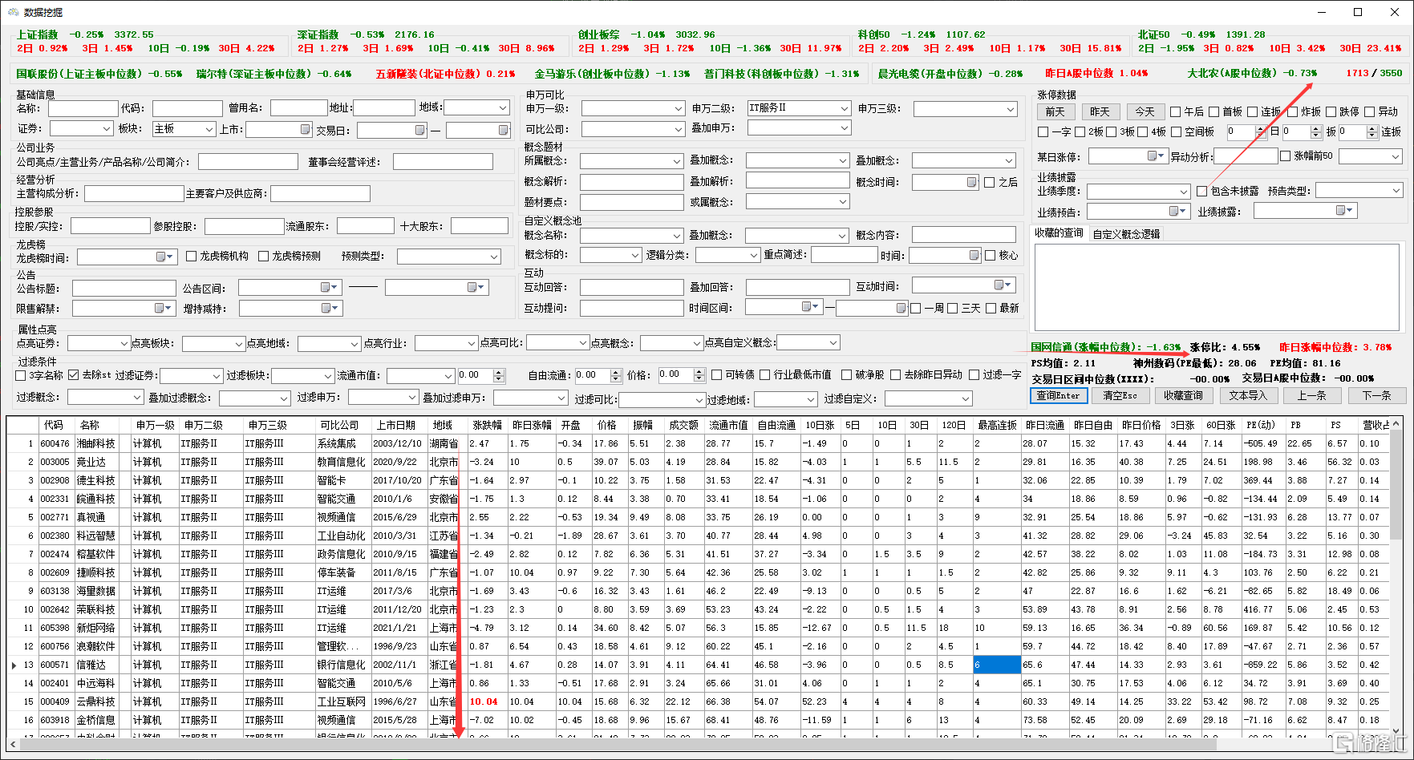
Task: Sort table by 流通市值 column header
Action: pyautogui.click(x=728, y=425)
